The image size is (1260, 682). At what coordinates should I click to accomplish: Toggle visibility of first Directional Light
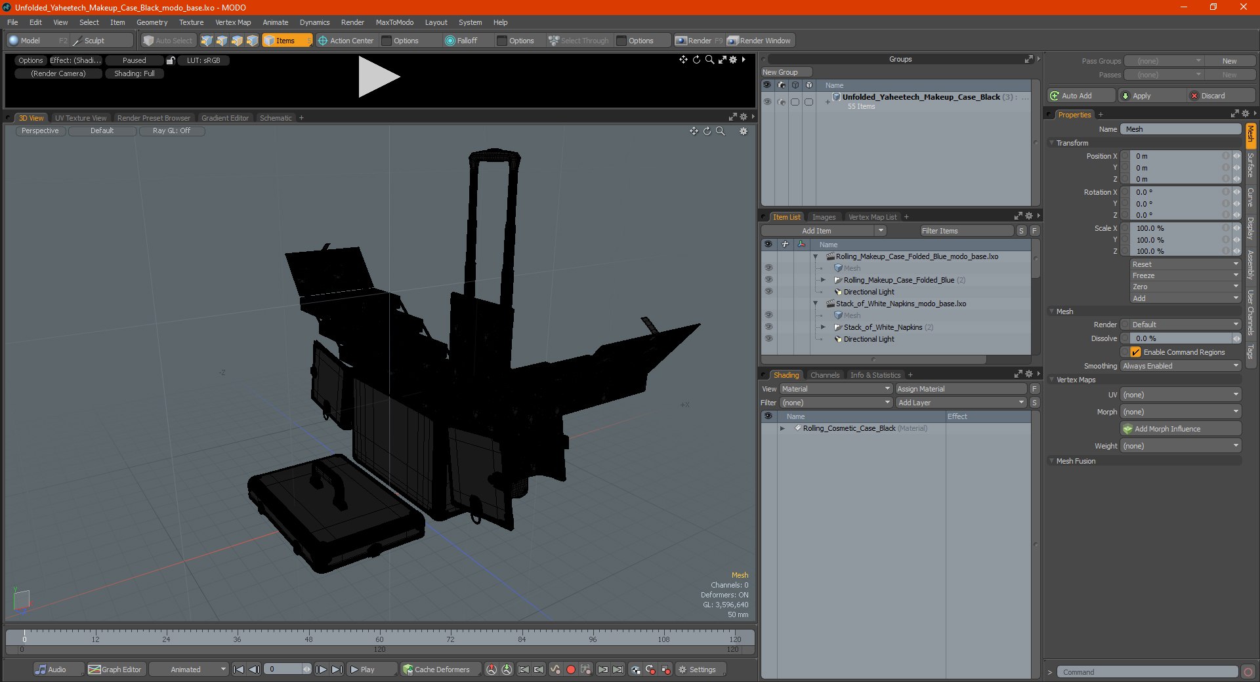[768, 292]
